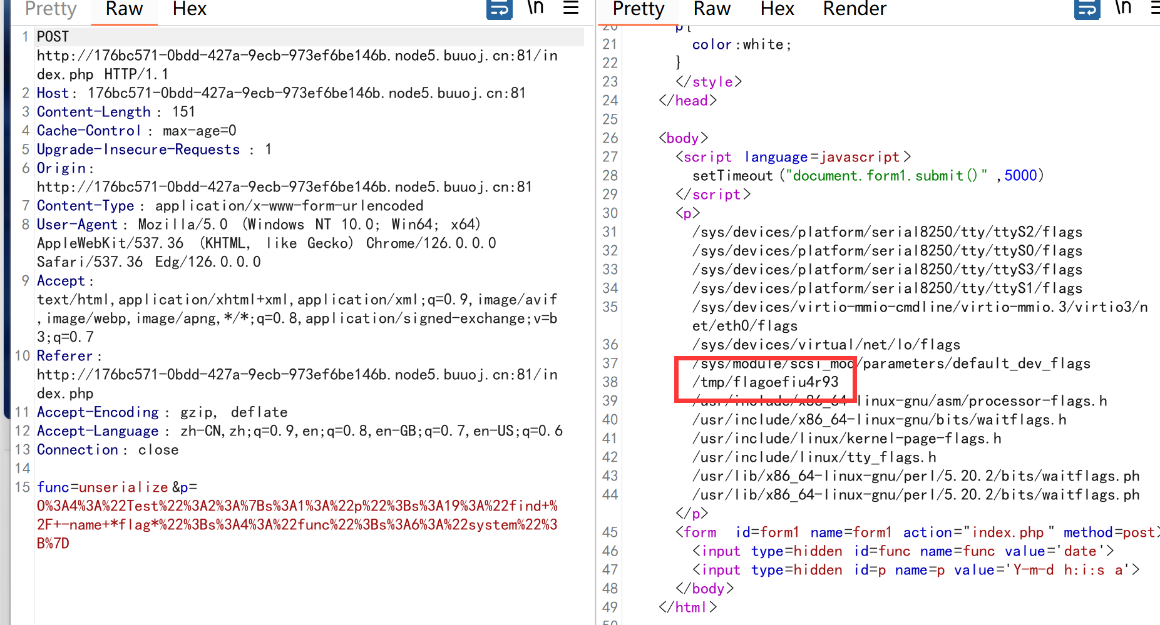Click the User-Agent header name

(77, 225)
